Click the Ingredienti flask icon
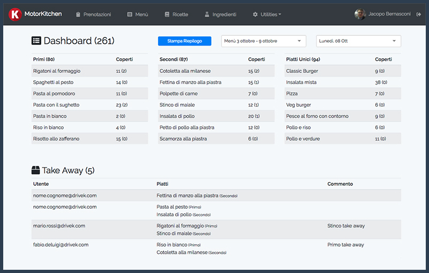 pyautogui.click(x=206, y=14)
